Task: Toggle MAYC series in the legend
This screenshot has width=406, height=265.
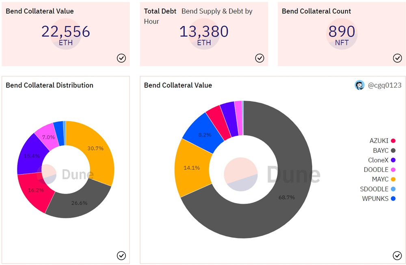Action: coord(381,179)
